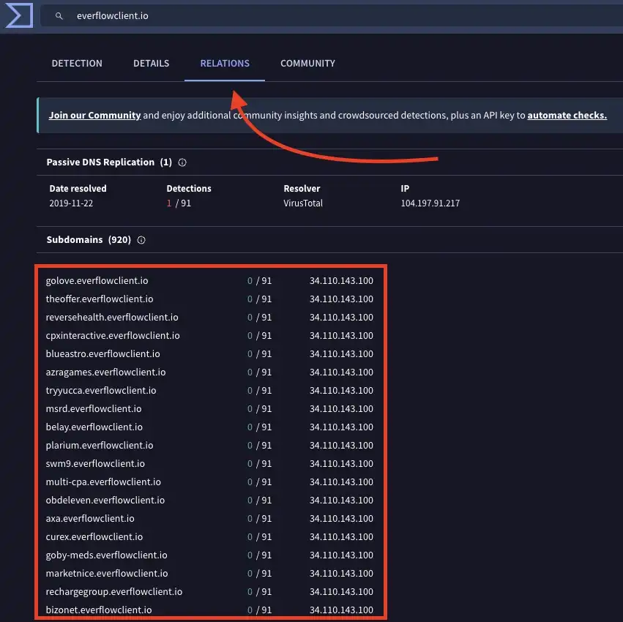Open marketnice.everflowclient.io subdomain
This screenshot has width=623, height=622.
coord(107,573)
